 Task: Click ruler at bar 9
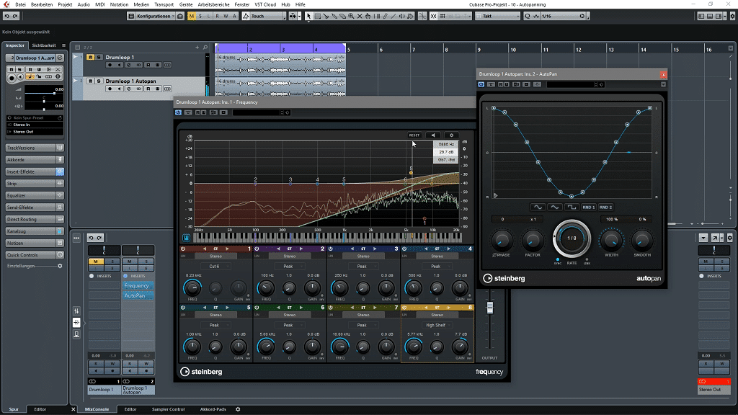pos(479,49)
